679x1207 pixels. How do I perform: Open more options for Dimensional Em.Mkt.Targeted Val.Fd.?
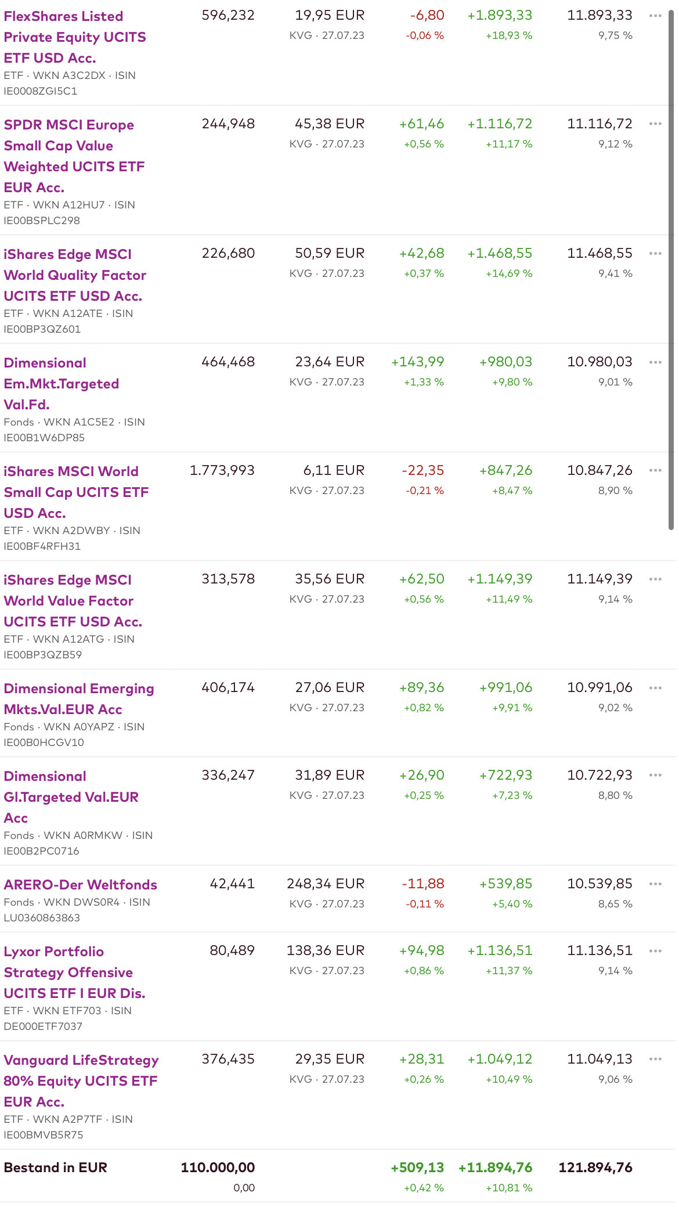(x=655, y=362)
